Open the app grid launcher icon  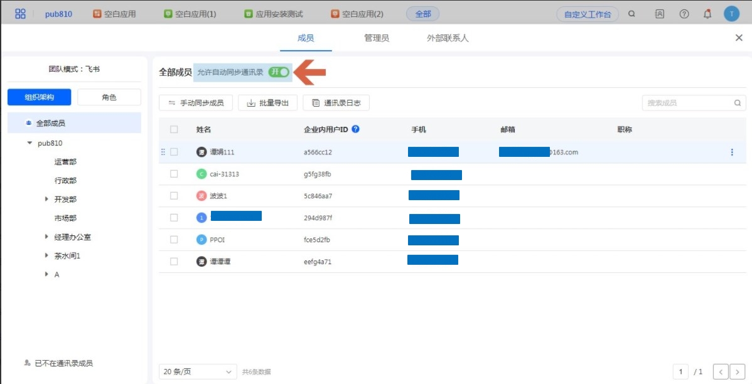(x=20, y=14)
